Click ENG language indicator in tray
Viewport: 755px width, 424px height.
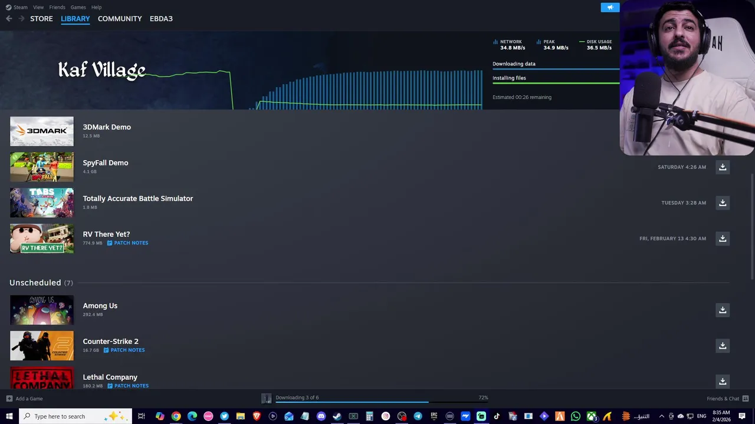702,416
